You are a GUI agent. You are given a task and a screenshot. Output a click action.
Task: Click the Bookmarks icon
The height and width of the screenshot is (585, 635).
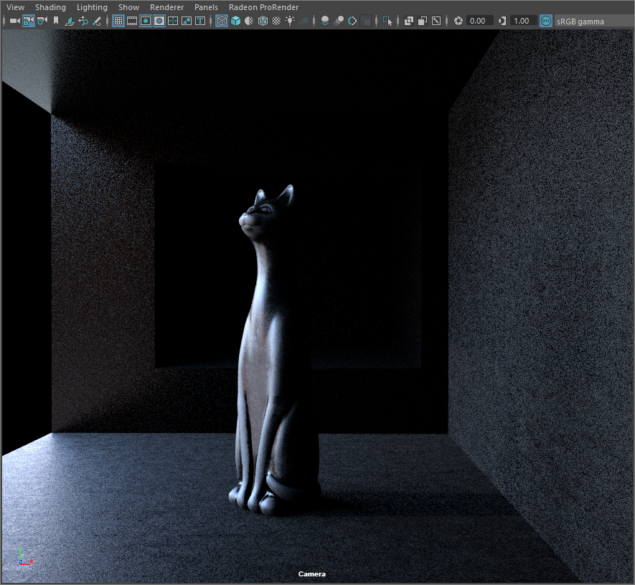tap(56, 21)
